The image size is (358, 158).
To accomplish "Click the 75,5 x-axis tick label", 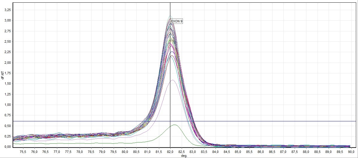I will click(x=23, y=152).
